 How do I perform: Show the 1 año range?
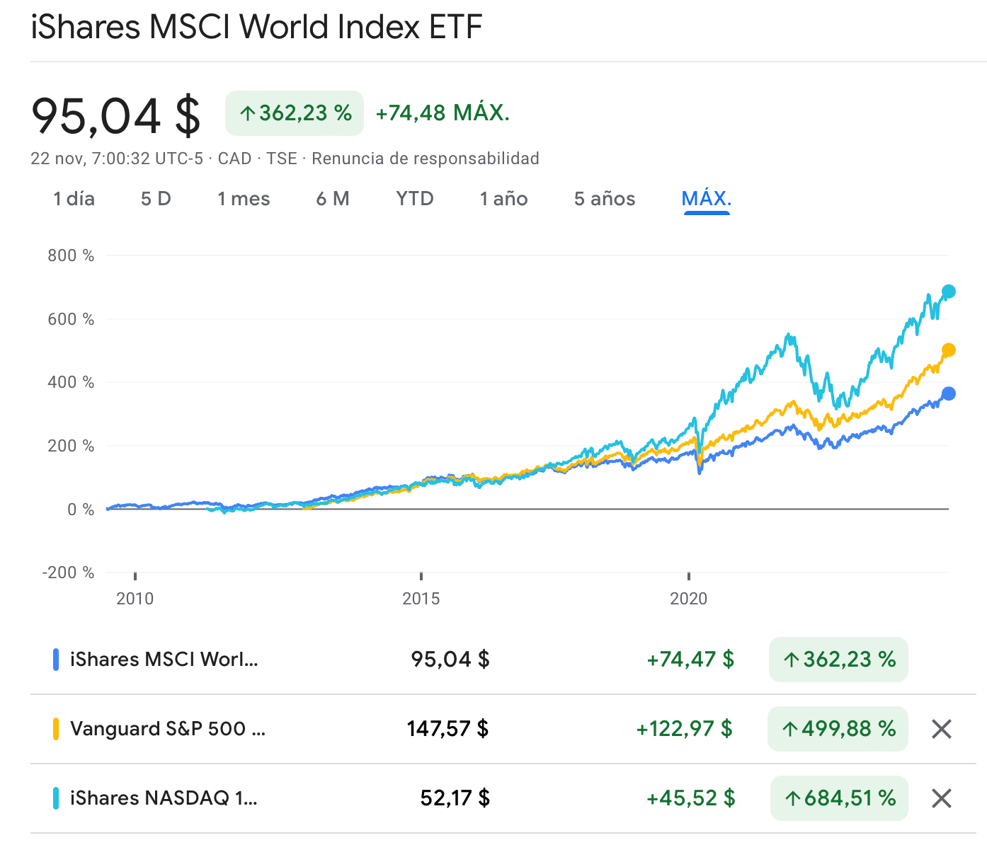503,199
